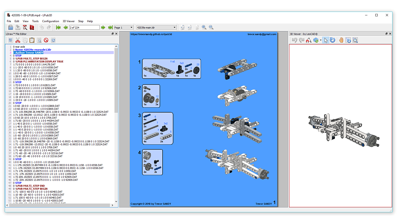
Task: Jump to the last page of instructions
Action: (x=110, y=27)
